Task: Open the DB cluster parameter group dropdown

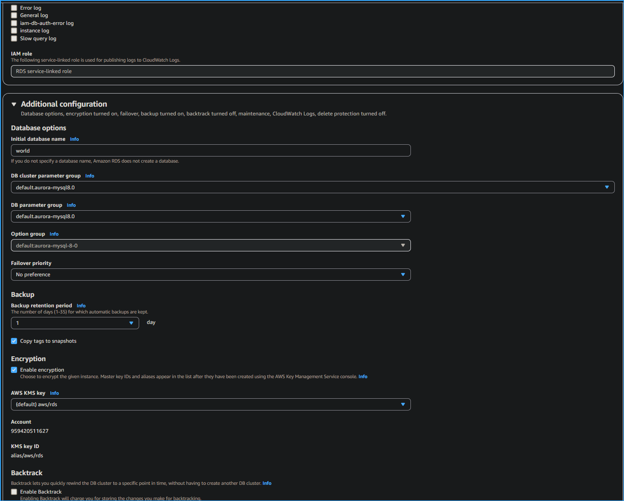Action: click(x=607, y=187)
